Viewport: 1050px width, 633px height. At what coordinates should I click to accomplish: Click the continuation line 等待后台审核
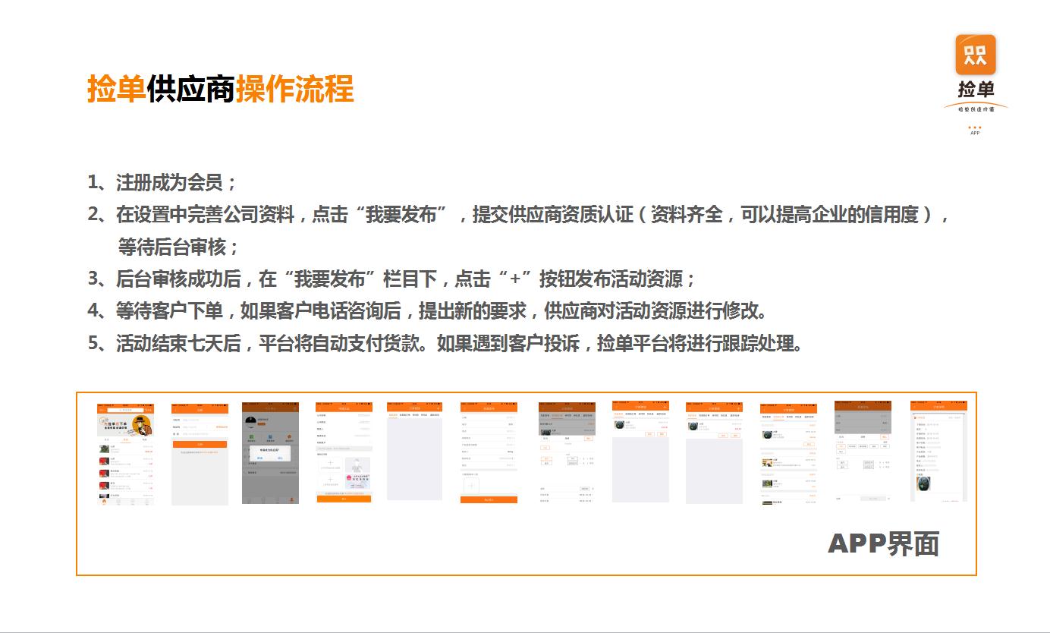click(x=178, y=247)
